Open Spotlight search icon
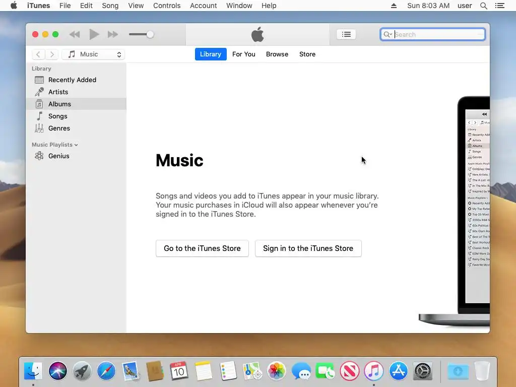 coord(483,6)
